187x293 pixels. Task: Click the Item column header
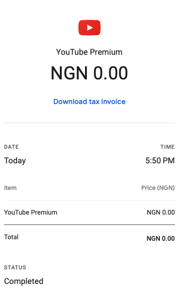click(10, 188)
